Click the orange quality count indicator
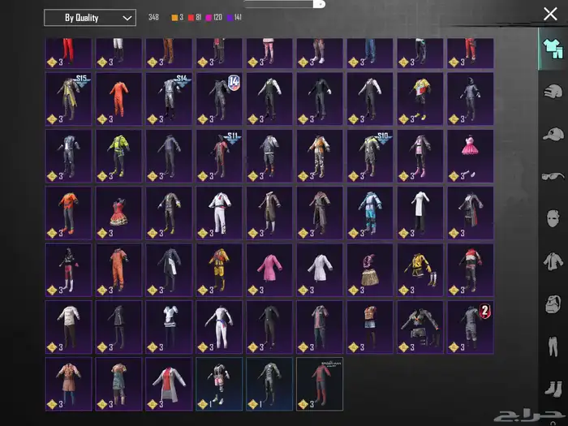The height and width of the screenshot is (426, 568). (x=179, y=17)
